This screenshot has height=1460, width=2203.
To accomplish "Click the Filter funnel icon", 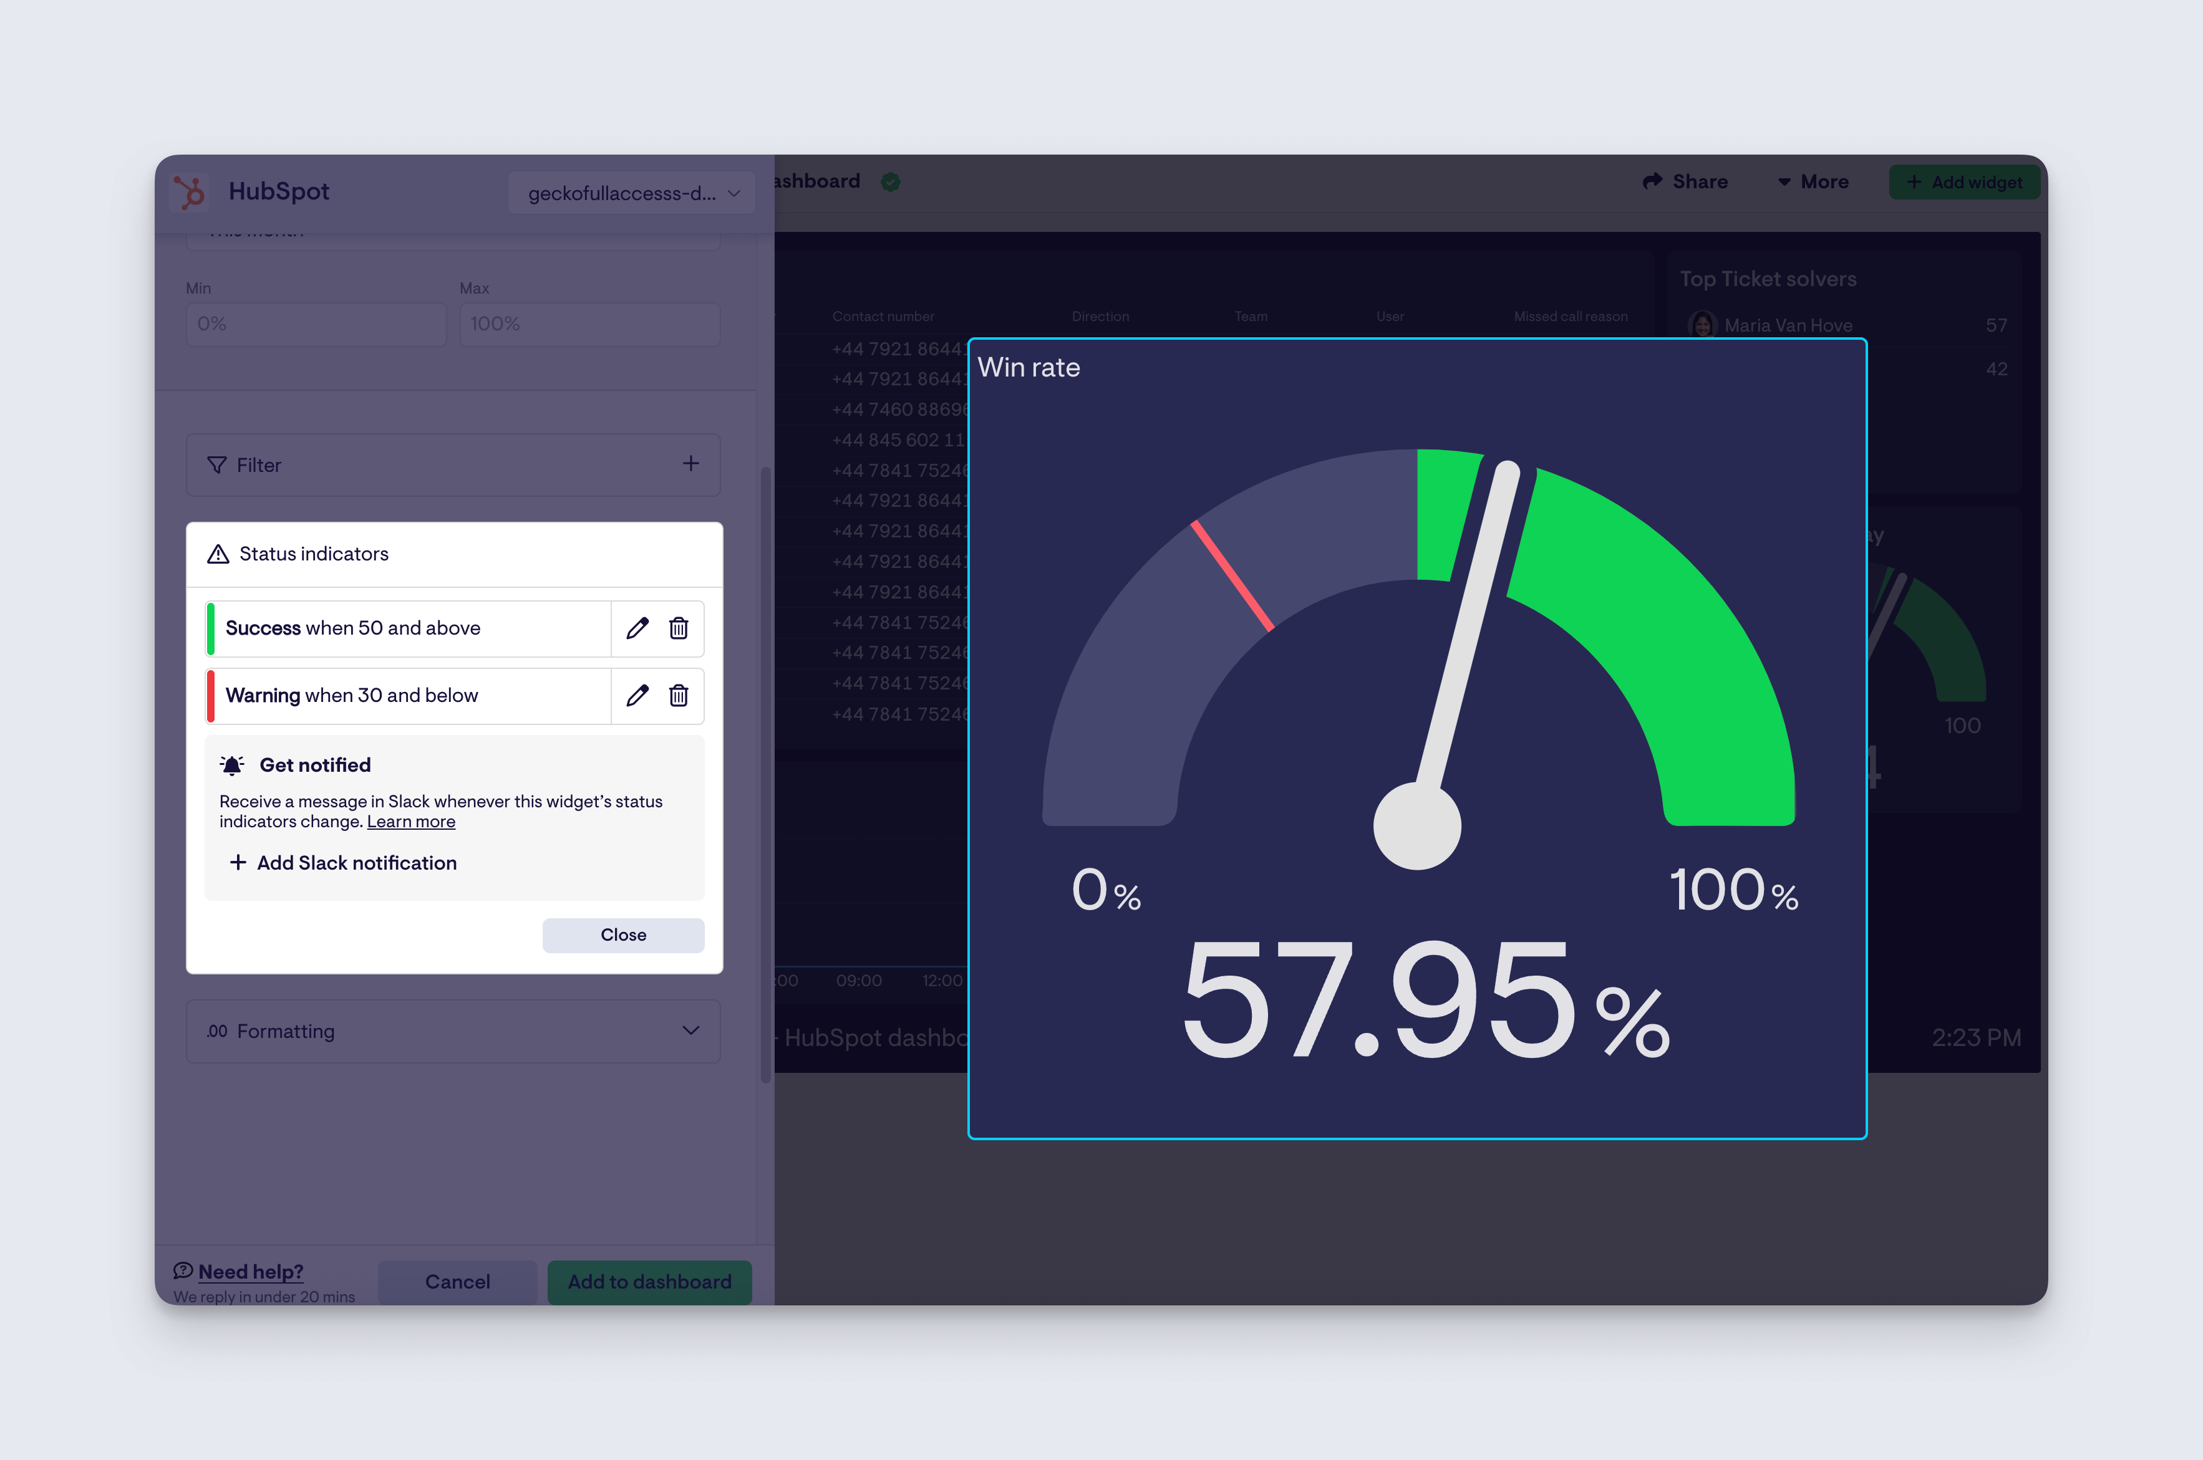I will 216,464.
